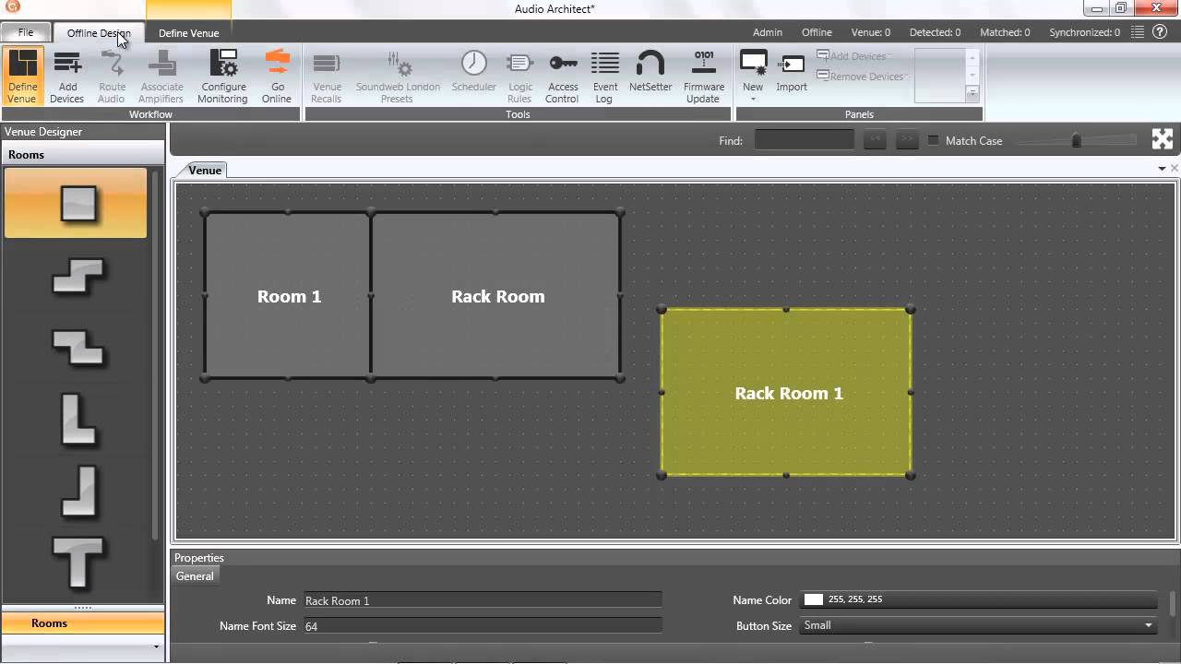
Task: Click the Properties panel scrollbar
Action: tap(1174, 604)
